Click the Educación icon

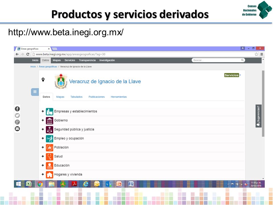(49, 166)
